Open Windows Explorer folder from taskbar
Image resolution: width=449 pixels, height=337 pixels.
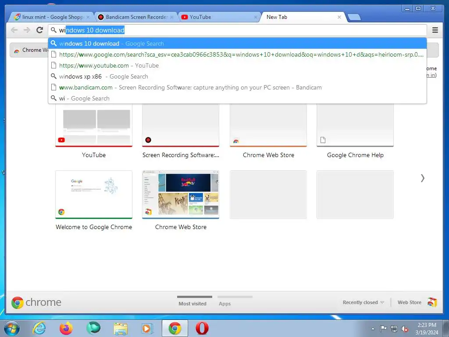point(121,329)
